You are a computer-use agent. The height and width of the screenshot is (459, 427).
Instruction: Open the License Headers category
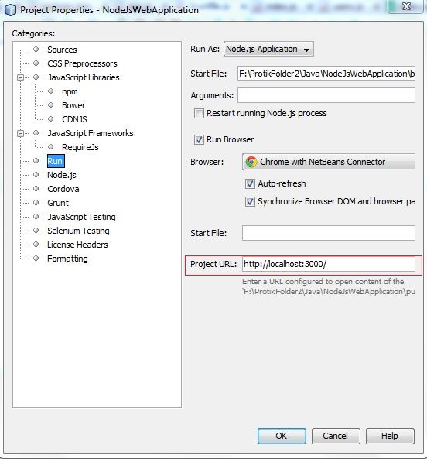pyautogui.click(x=77, y=245)
